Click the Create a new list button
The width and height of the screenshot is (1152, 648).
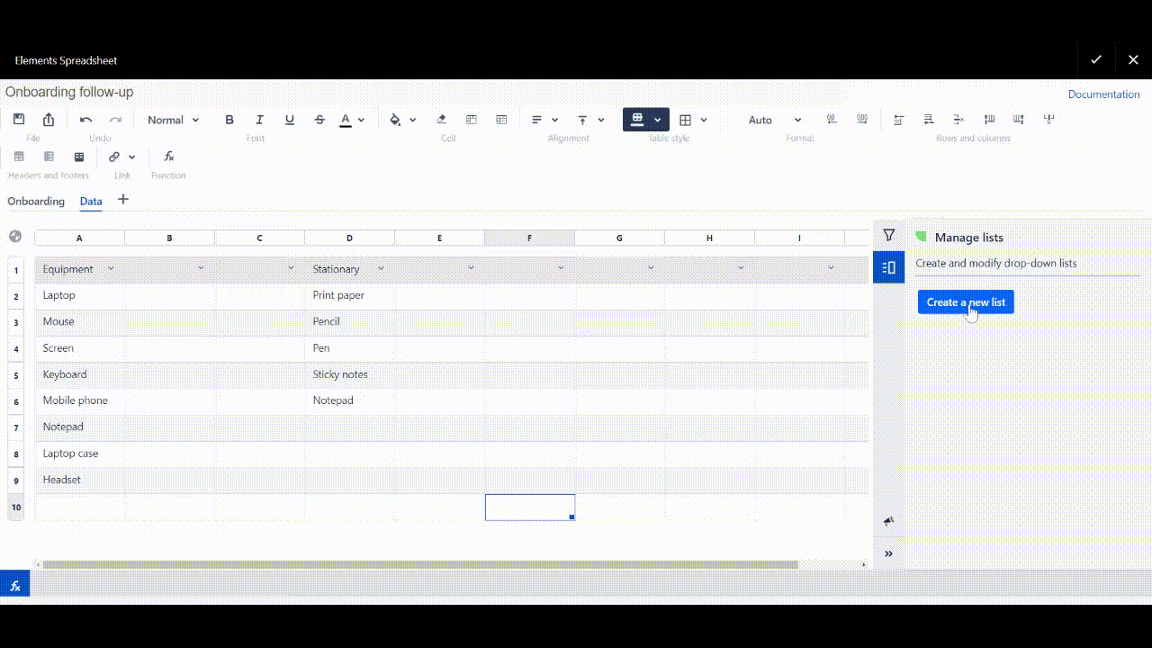pos(966,302)
